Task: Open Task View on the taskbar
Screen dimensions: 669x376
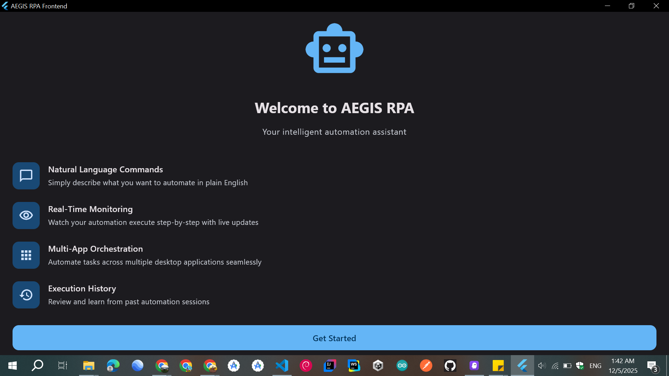Action: 62,366
